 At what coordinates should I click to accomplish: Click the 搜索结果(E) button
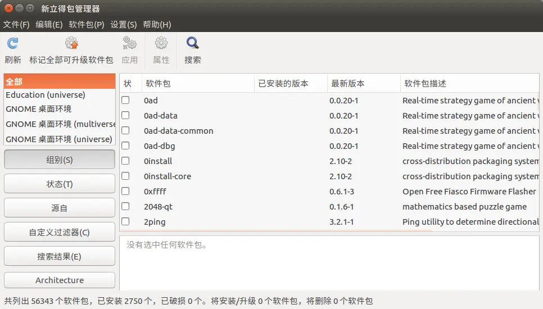[x=60, y=256]
